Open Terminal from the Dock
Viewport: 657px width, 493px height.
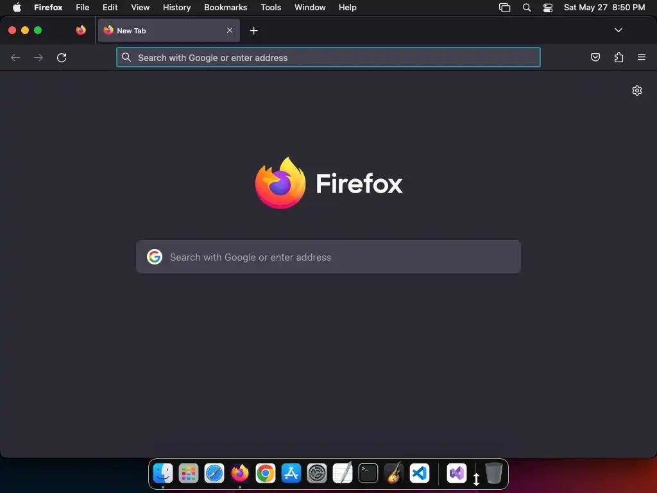[x=368, y=473]
